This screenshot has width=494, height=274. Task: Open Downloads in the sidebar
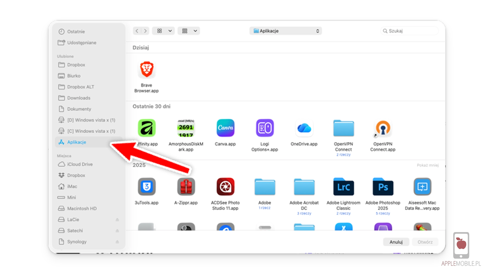(x=79, y=98)
